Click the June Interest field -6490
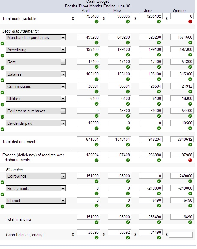Viewport: 197px width, 249px height. (151, 200)
